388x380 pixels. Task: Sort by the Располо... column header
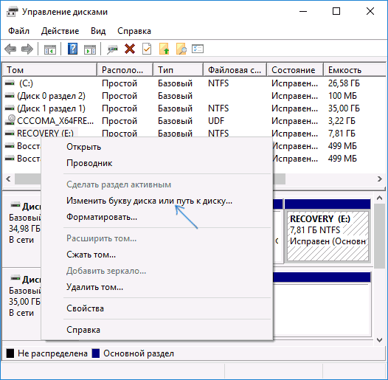point(125,70)
